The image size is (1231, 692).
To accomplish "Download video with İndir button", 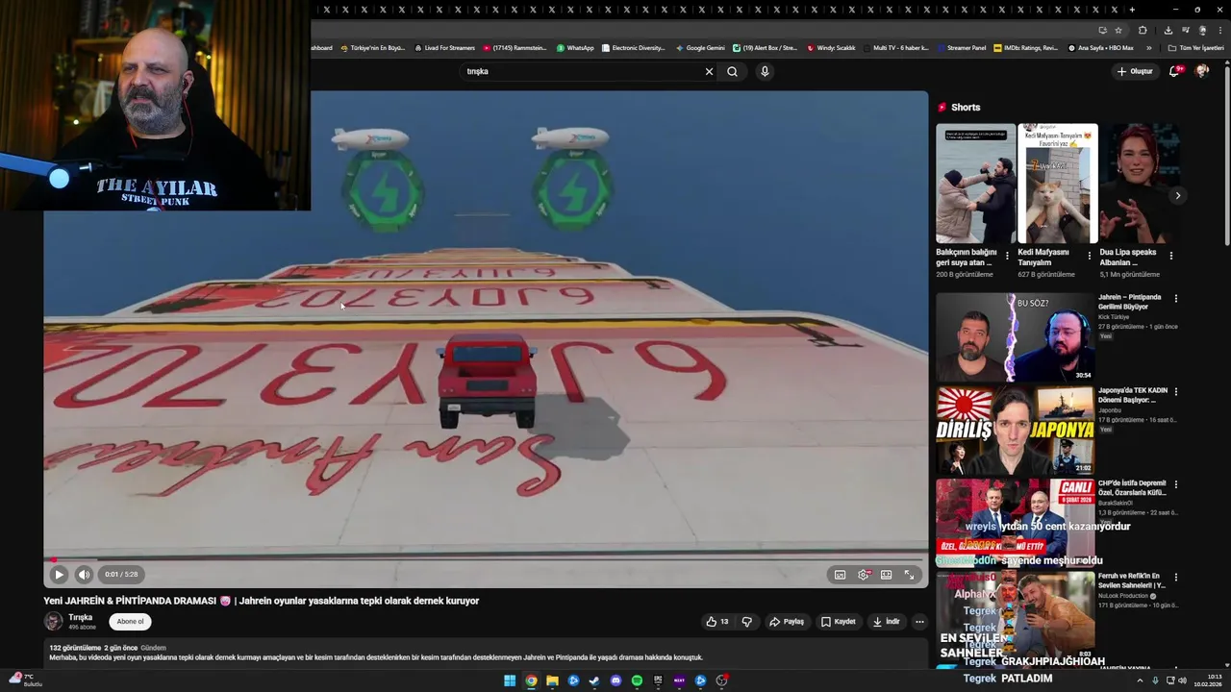I will click(886, 622).
